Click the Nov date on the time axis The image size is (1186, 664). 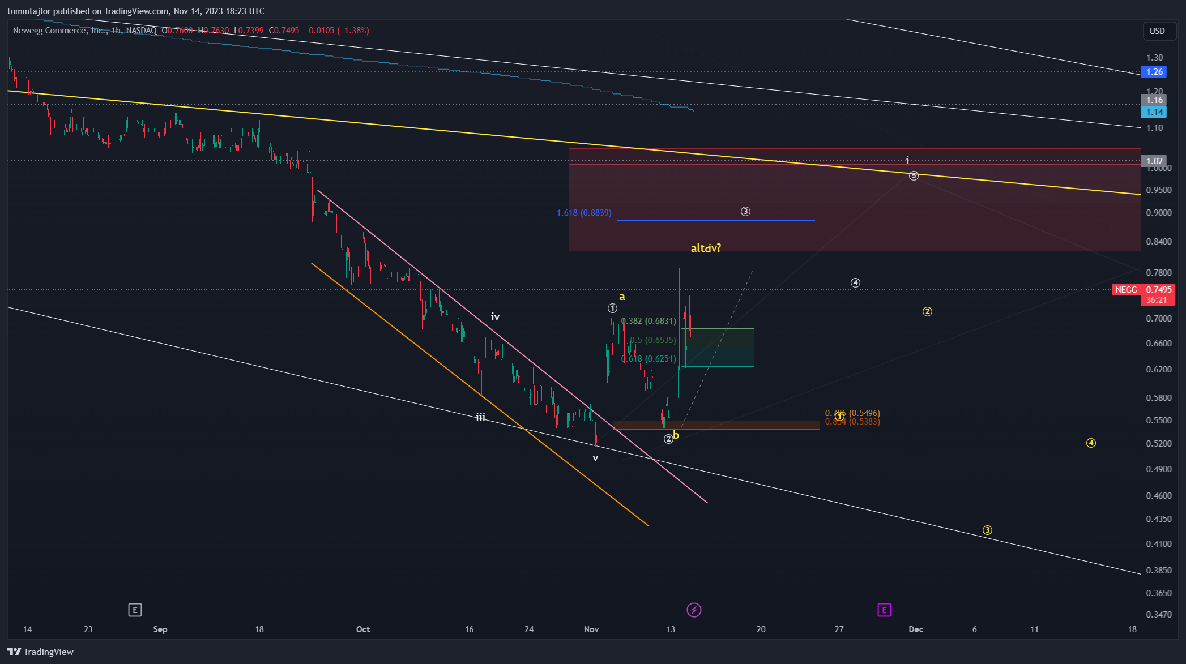591,629
